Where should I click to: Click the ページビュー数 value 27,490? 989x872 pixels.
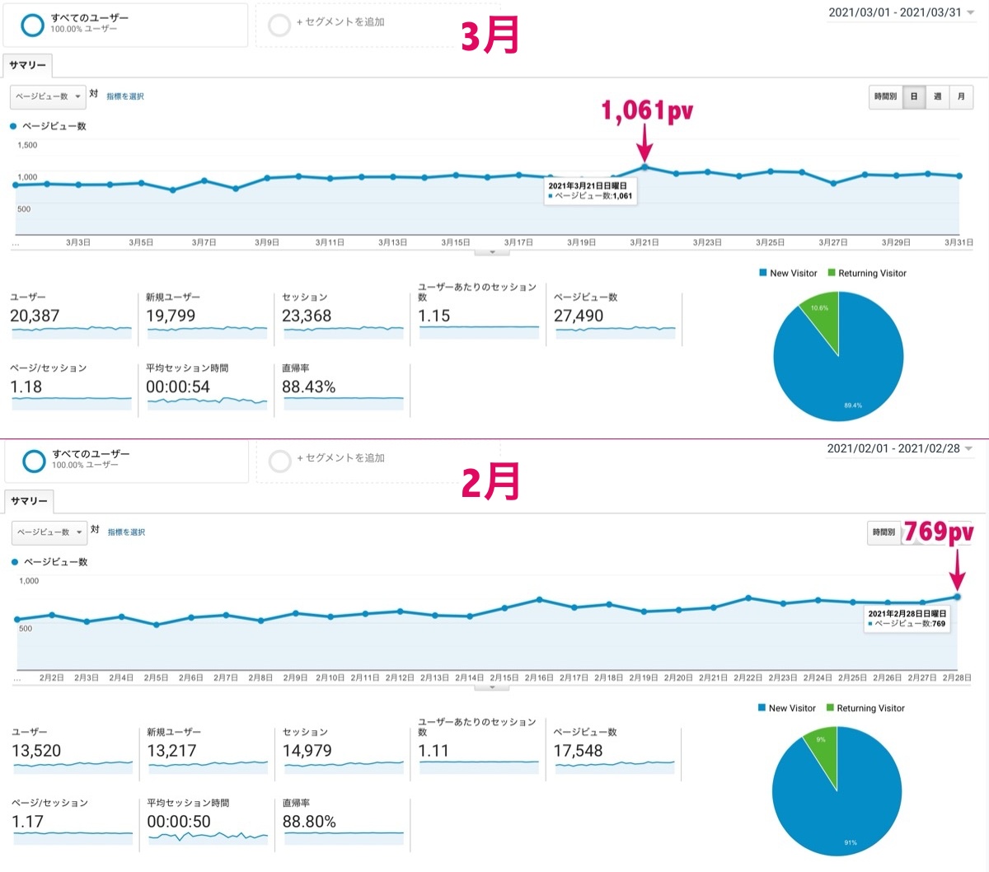579,316
